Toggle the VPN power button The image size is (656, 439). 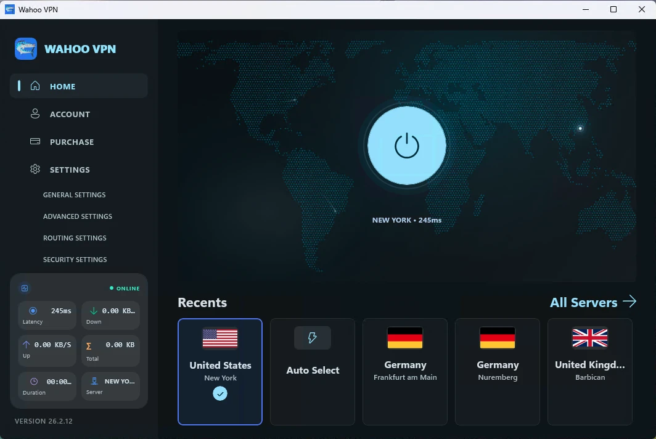pyautogui.click(x=407, y=146)
